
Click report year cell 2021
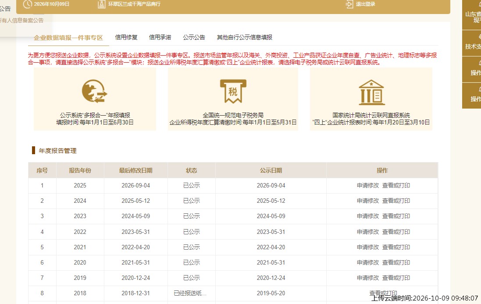click(80, 247)
